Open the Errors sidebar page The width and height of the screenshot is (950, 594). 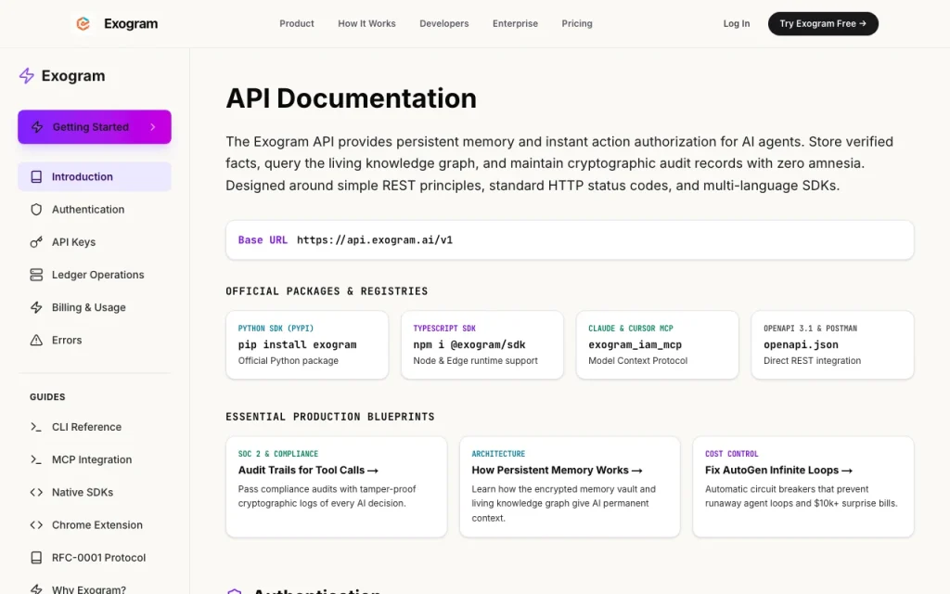95,340
